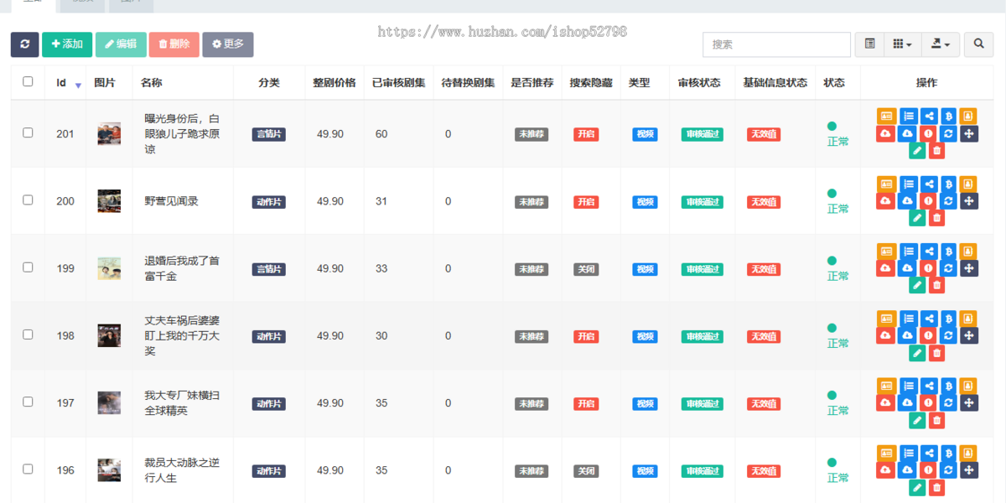Click the share icon in row 201
The width and height of the screenshot is (1006, 503).
(x=929, y=116)
